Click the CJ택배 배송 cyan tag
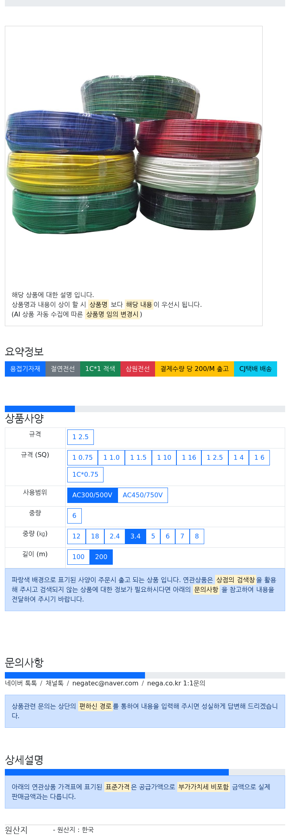Screen dimensions: 290x838 255,369
